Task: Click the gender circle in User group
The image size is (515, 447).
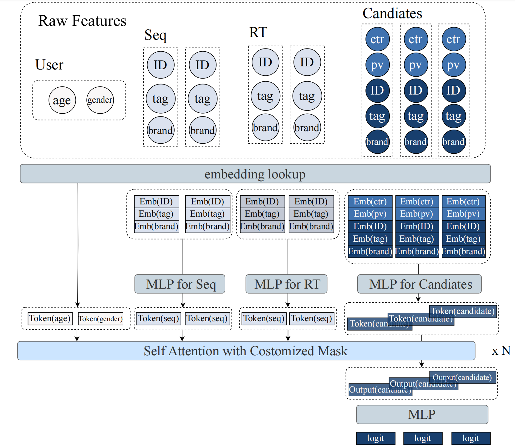Action: click(100, 100)
